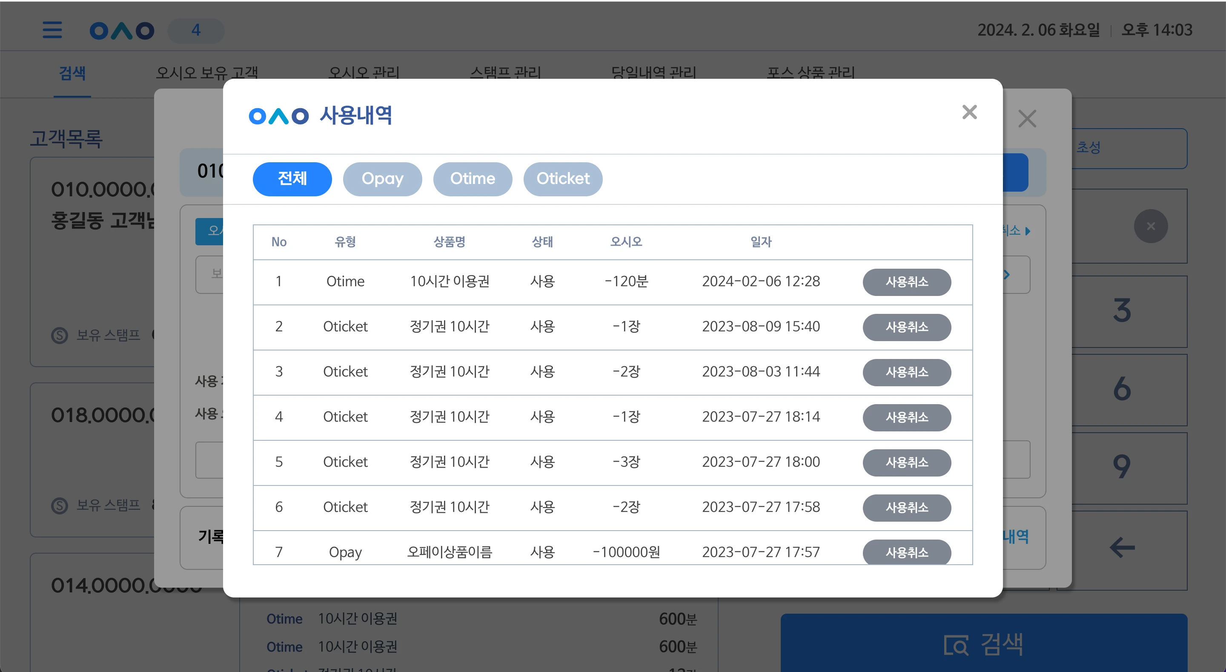The image size is (1226, 672).
Task: Cancel usage dated 2023-08-03 11:44
Action: 907,372
